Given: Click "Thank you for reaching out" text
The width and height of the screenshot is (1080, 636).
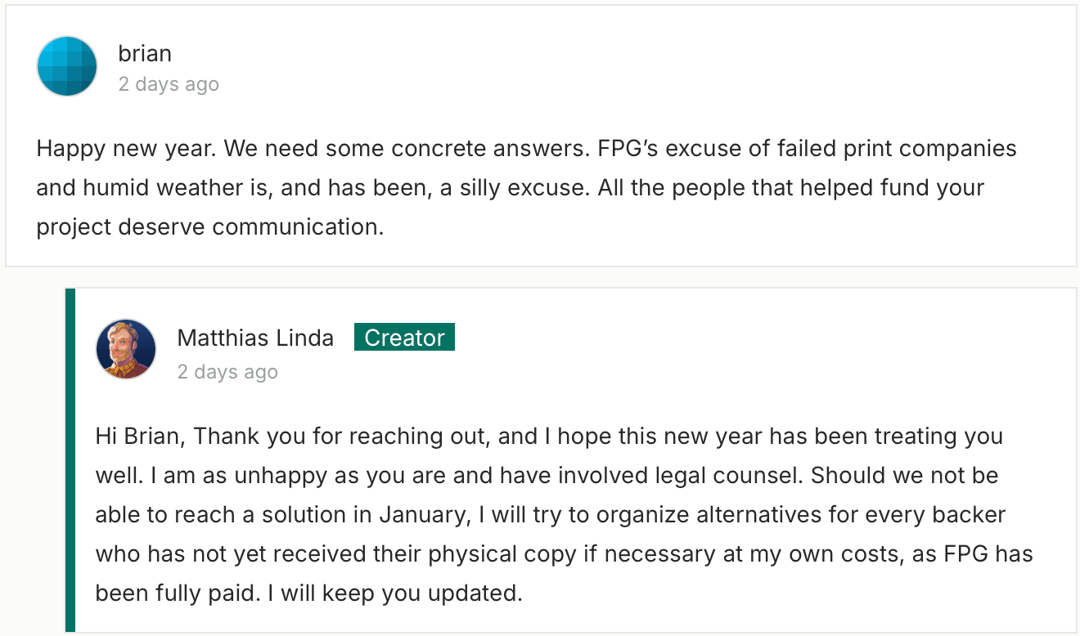Looking at the screenshot, I should pyautogui.click(x=341, y=436).
